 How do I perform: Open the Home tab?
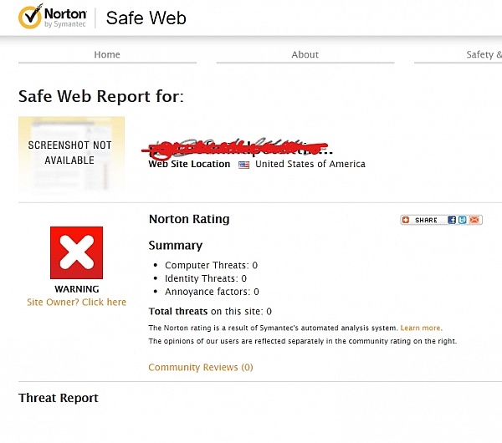click(x=107, y=54)
